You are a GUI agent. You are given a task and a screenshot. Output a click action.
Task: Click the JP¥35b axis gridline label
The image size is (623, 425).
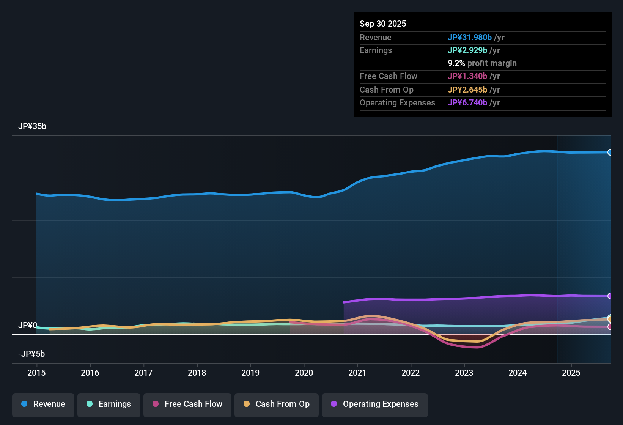(33, 126)
